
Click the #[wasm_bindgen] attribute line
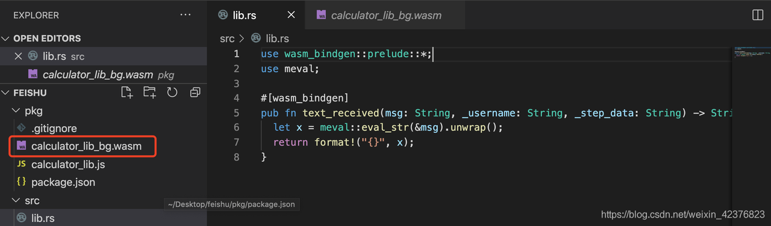tap(305, 98)
